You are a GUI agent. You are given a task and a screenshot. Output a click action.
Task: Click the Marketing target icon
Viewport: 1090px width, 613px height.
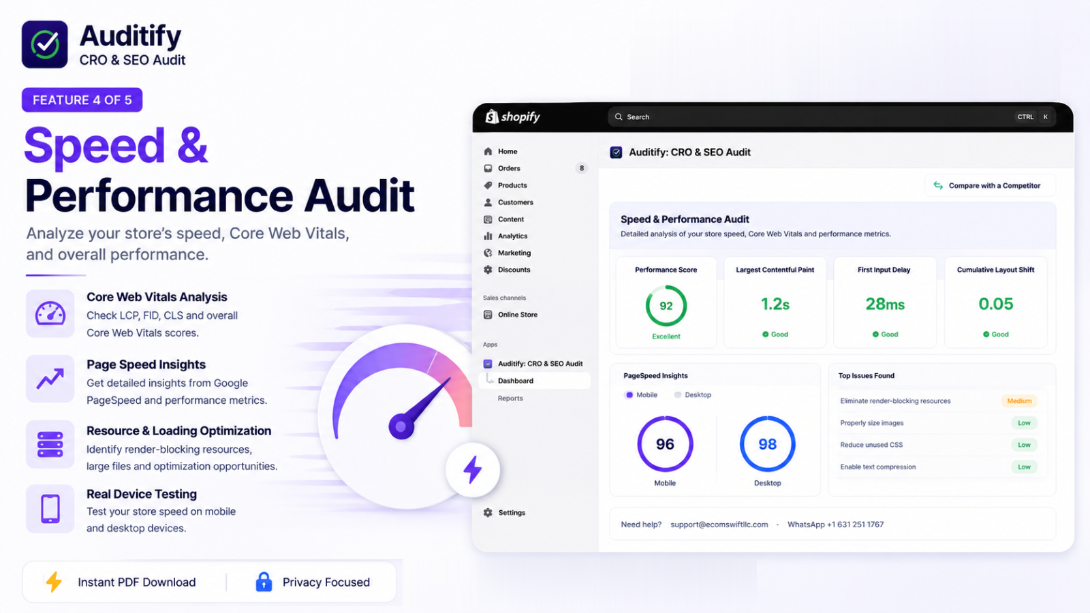[488, 253]
